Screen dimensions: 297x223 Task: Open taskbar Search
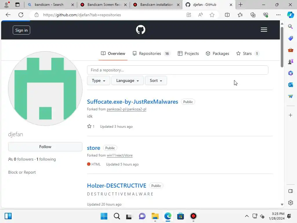(117, 216)
